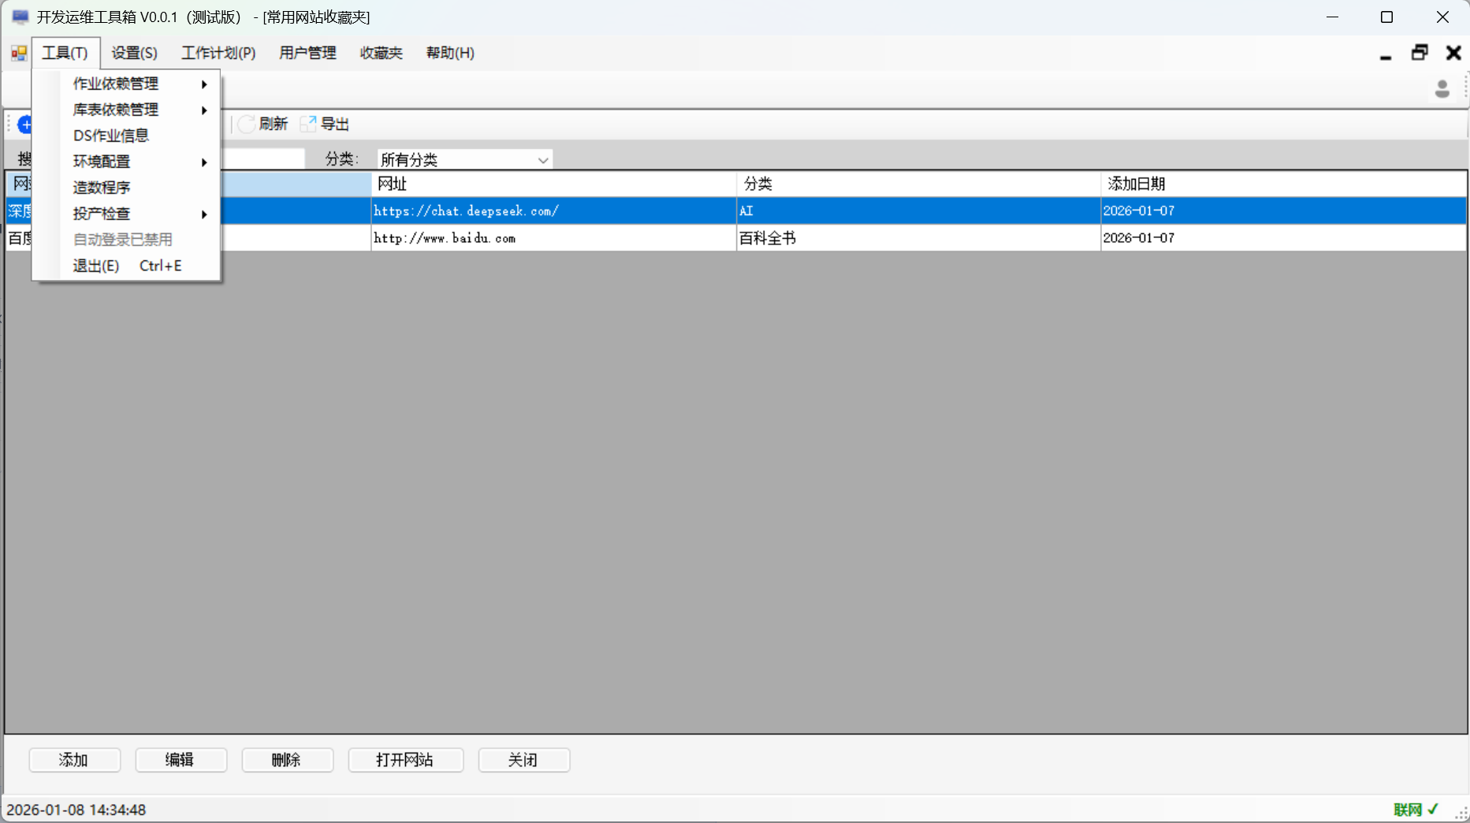Minimize the inner MDI child window
This screenshot has height=823, width=1470.
click(1385, 54)
